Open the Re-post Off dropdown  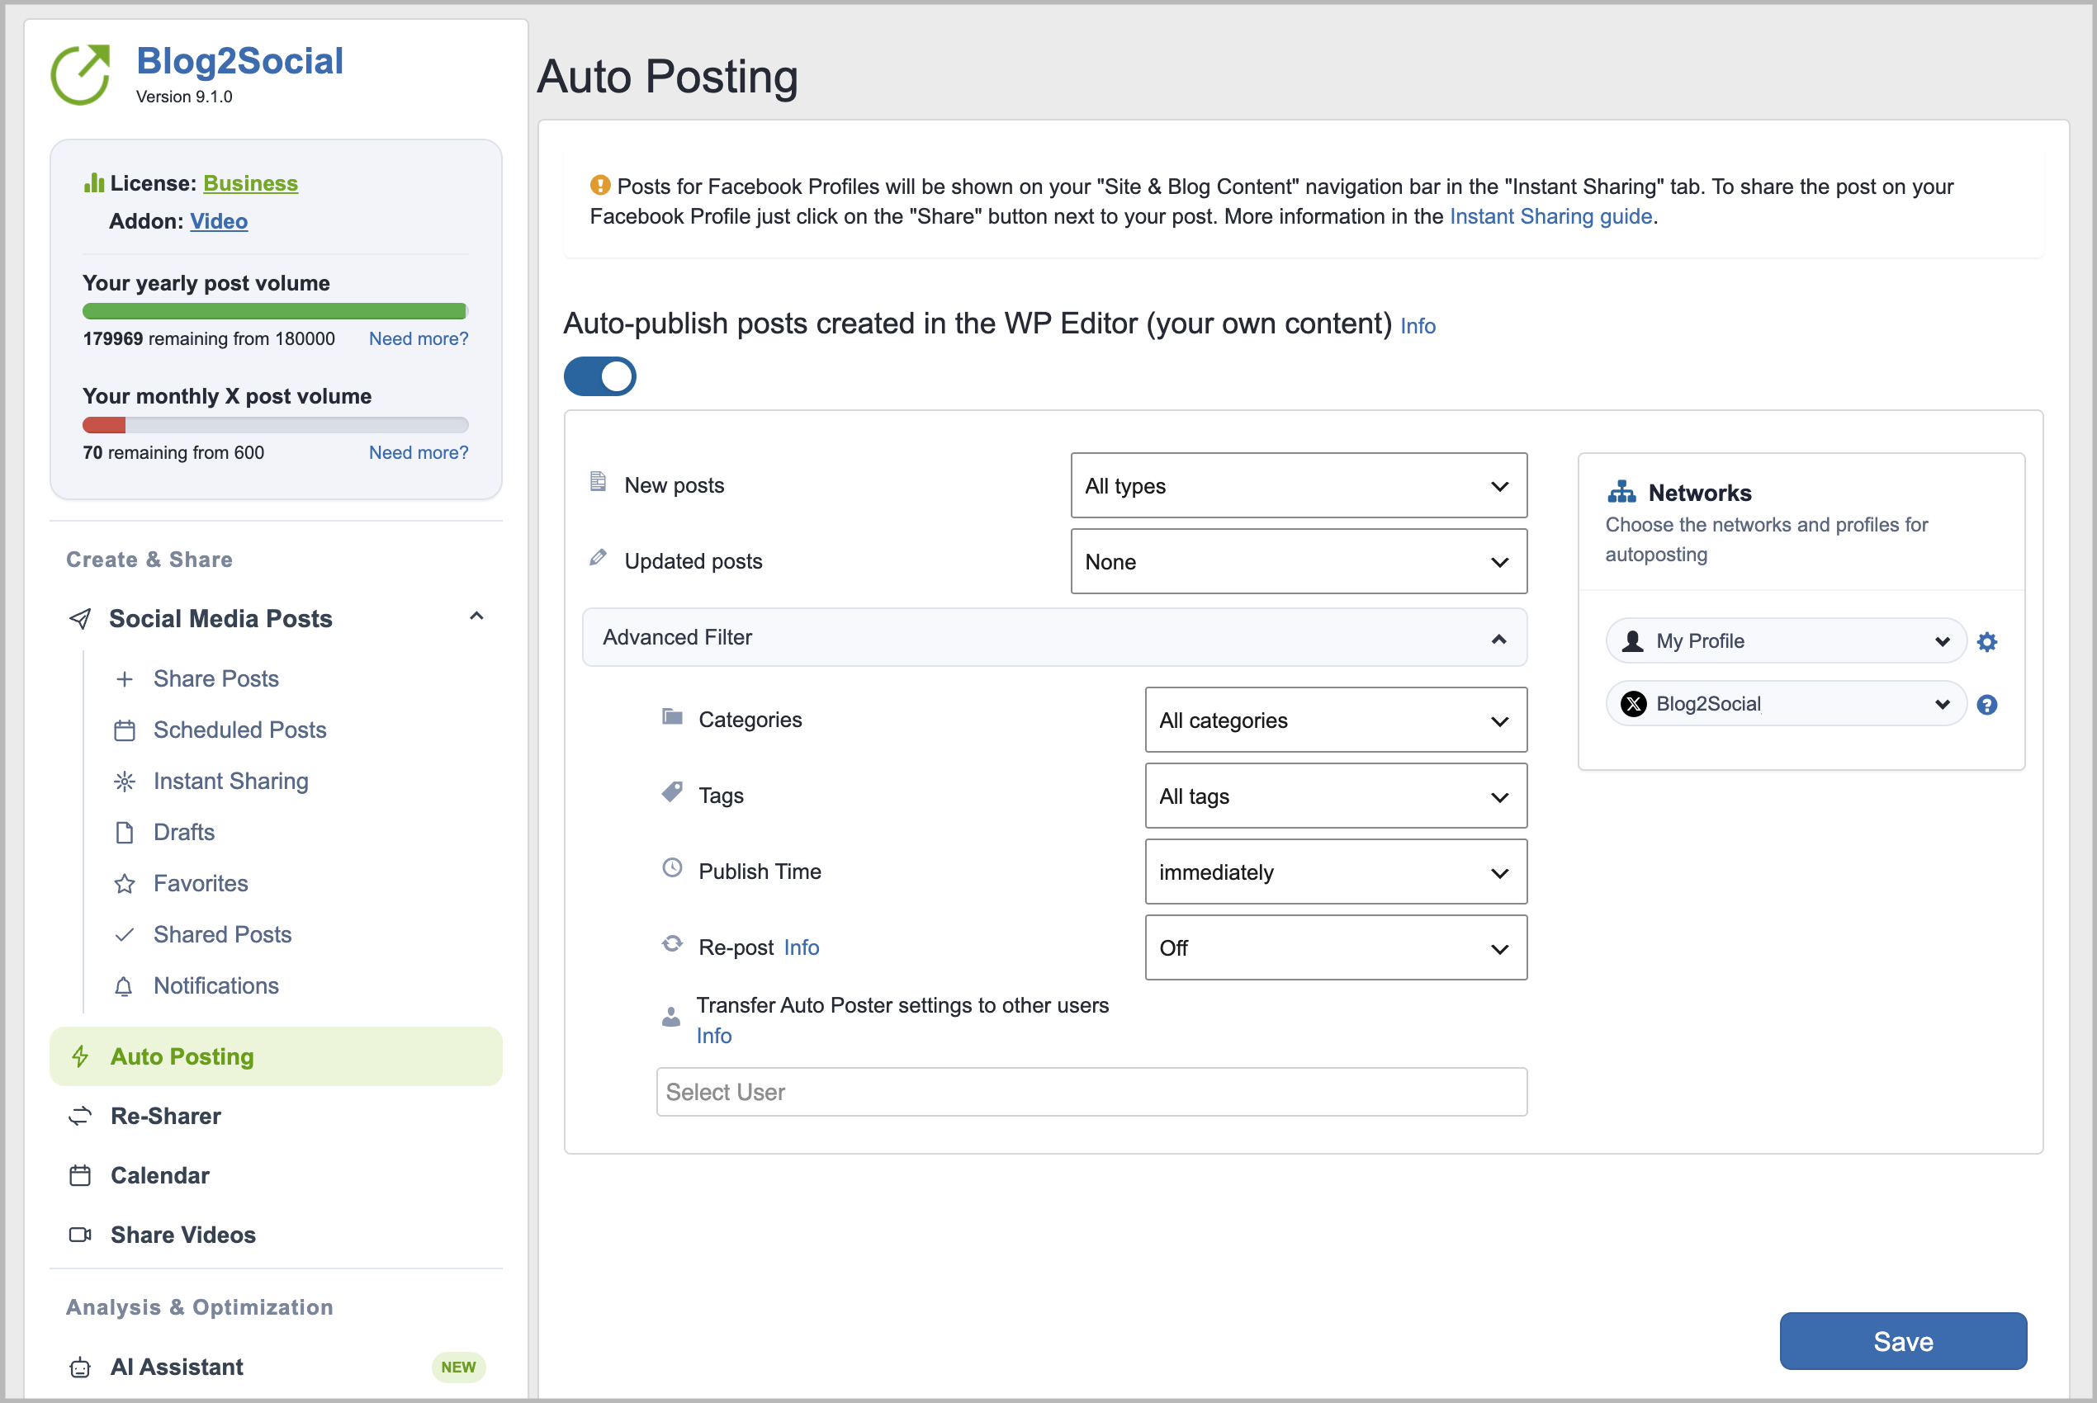point(1335,947)
